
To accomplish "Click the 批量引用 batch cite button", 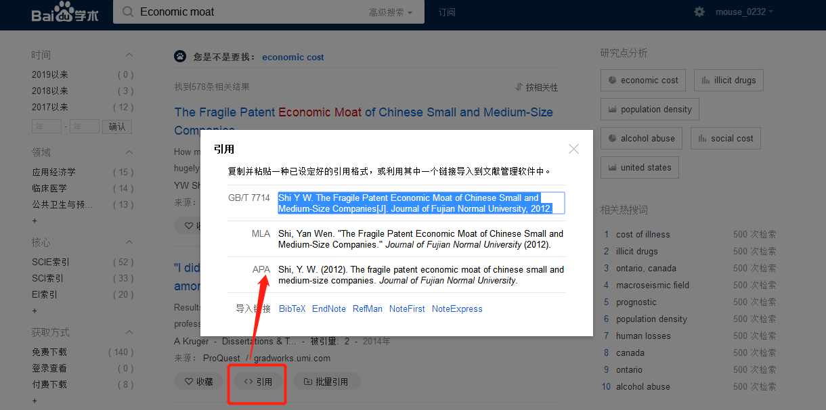I will point(326,382).
